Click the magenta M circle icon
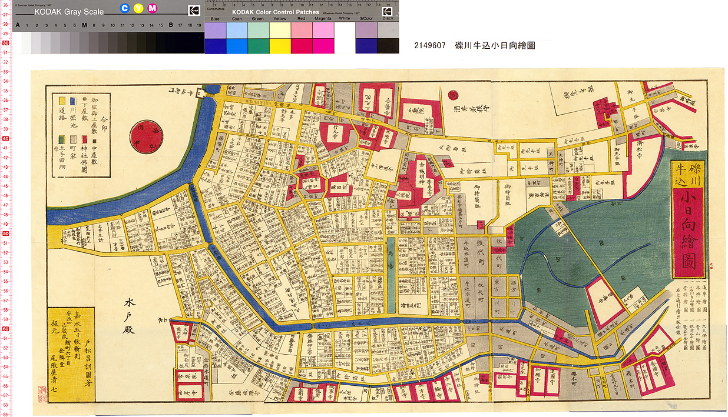Viewport: 728px width, 417px height. tap(153, 8)
